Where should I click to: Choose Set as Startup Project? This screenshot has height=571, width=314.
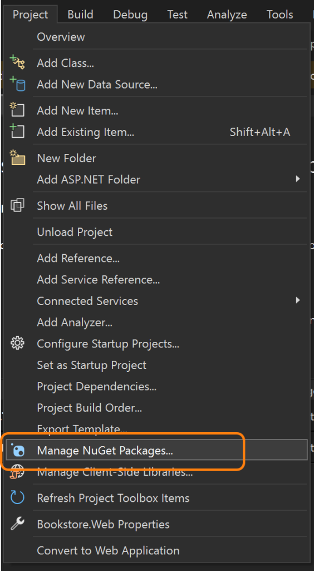[156, 365]
